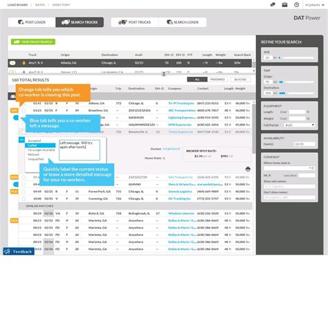Viewport: 328px width, 328px height.
Task: Click the Don't show names field
Action: (x=289, y=197)
